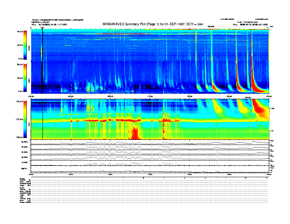
Task: Click the red low-frequency patch in TNR panel
Action: click(x=134, y=133)
